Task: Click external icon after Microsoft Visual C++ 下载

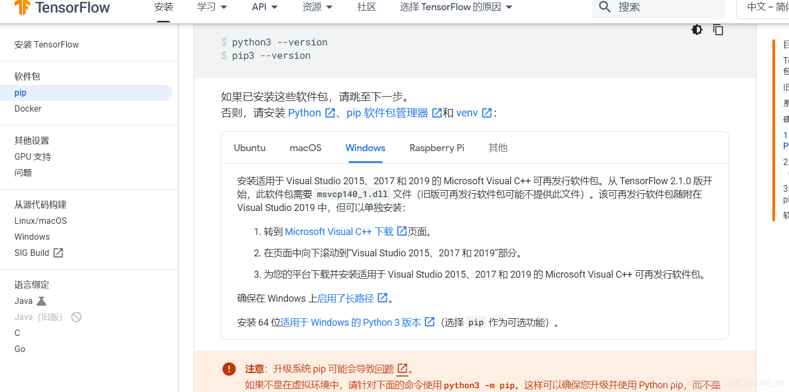Action: [402, 231]
